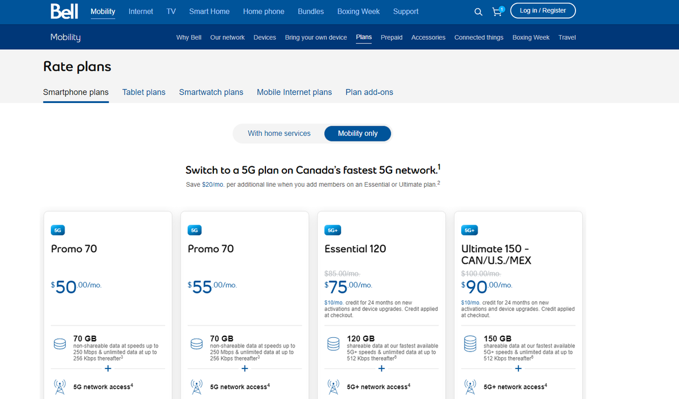
Task: Click the $20/mo. savings text
Action: 213,185
